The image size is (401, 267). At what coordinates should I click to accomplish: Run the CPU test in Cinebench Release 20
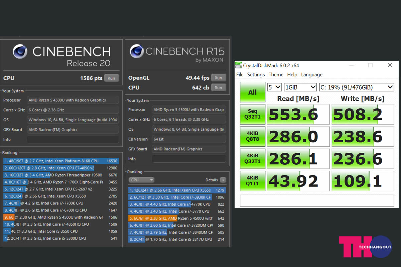click(111, 78)
